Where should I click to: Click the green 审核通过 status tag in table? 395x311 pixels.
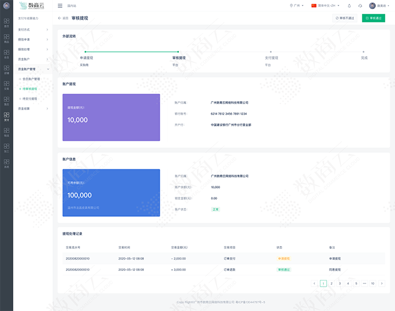click(284, 270)
